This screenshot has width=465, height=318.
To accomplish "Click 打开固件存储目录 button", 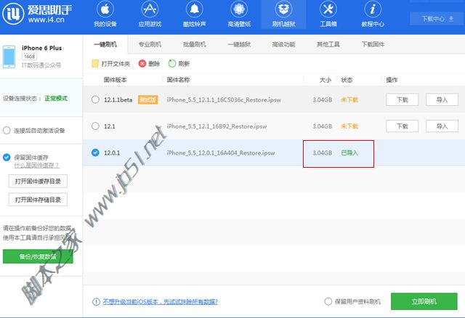I will click(x=38, y=200).
